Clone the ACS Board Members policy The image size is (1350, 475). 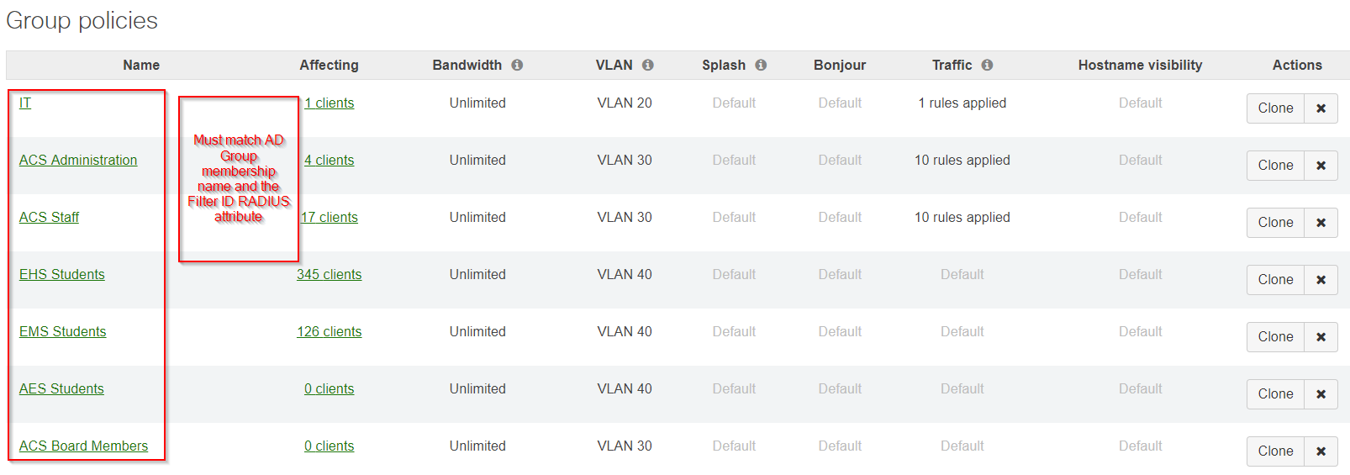tap(1275, 451)
